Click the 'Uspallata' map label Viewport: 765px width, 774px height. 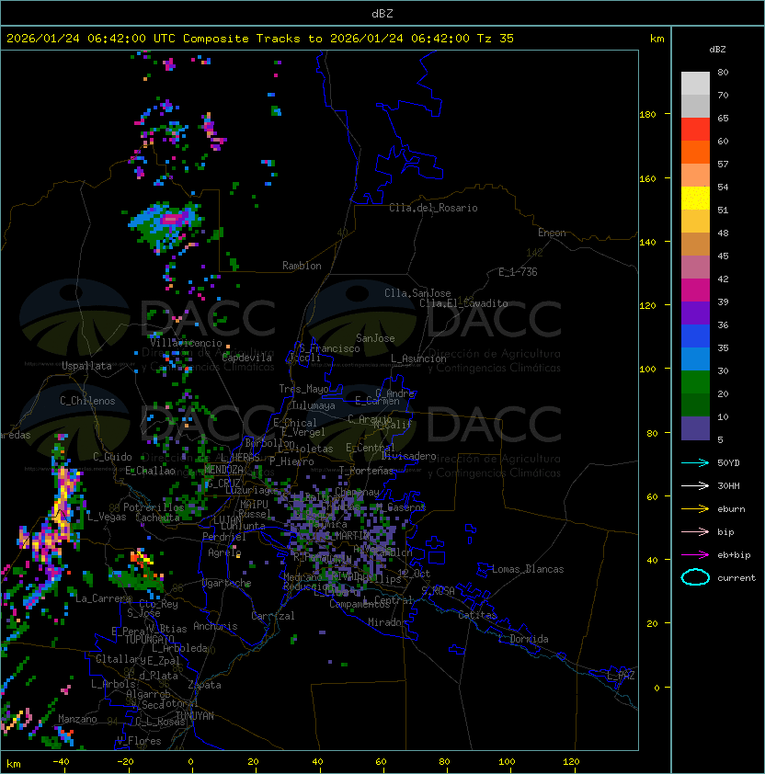(x=86, y=366)
